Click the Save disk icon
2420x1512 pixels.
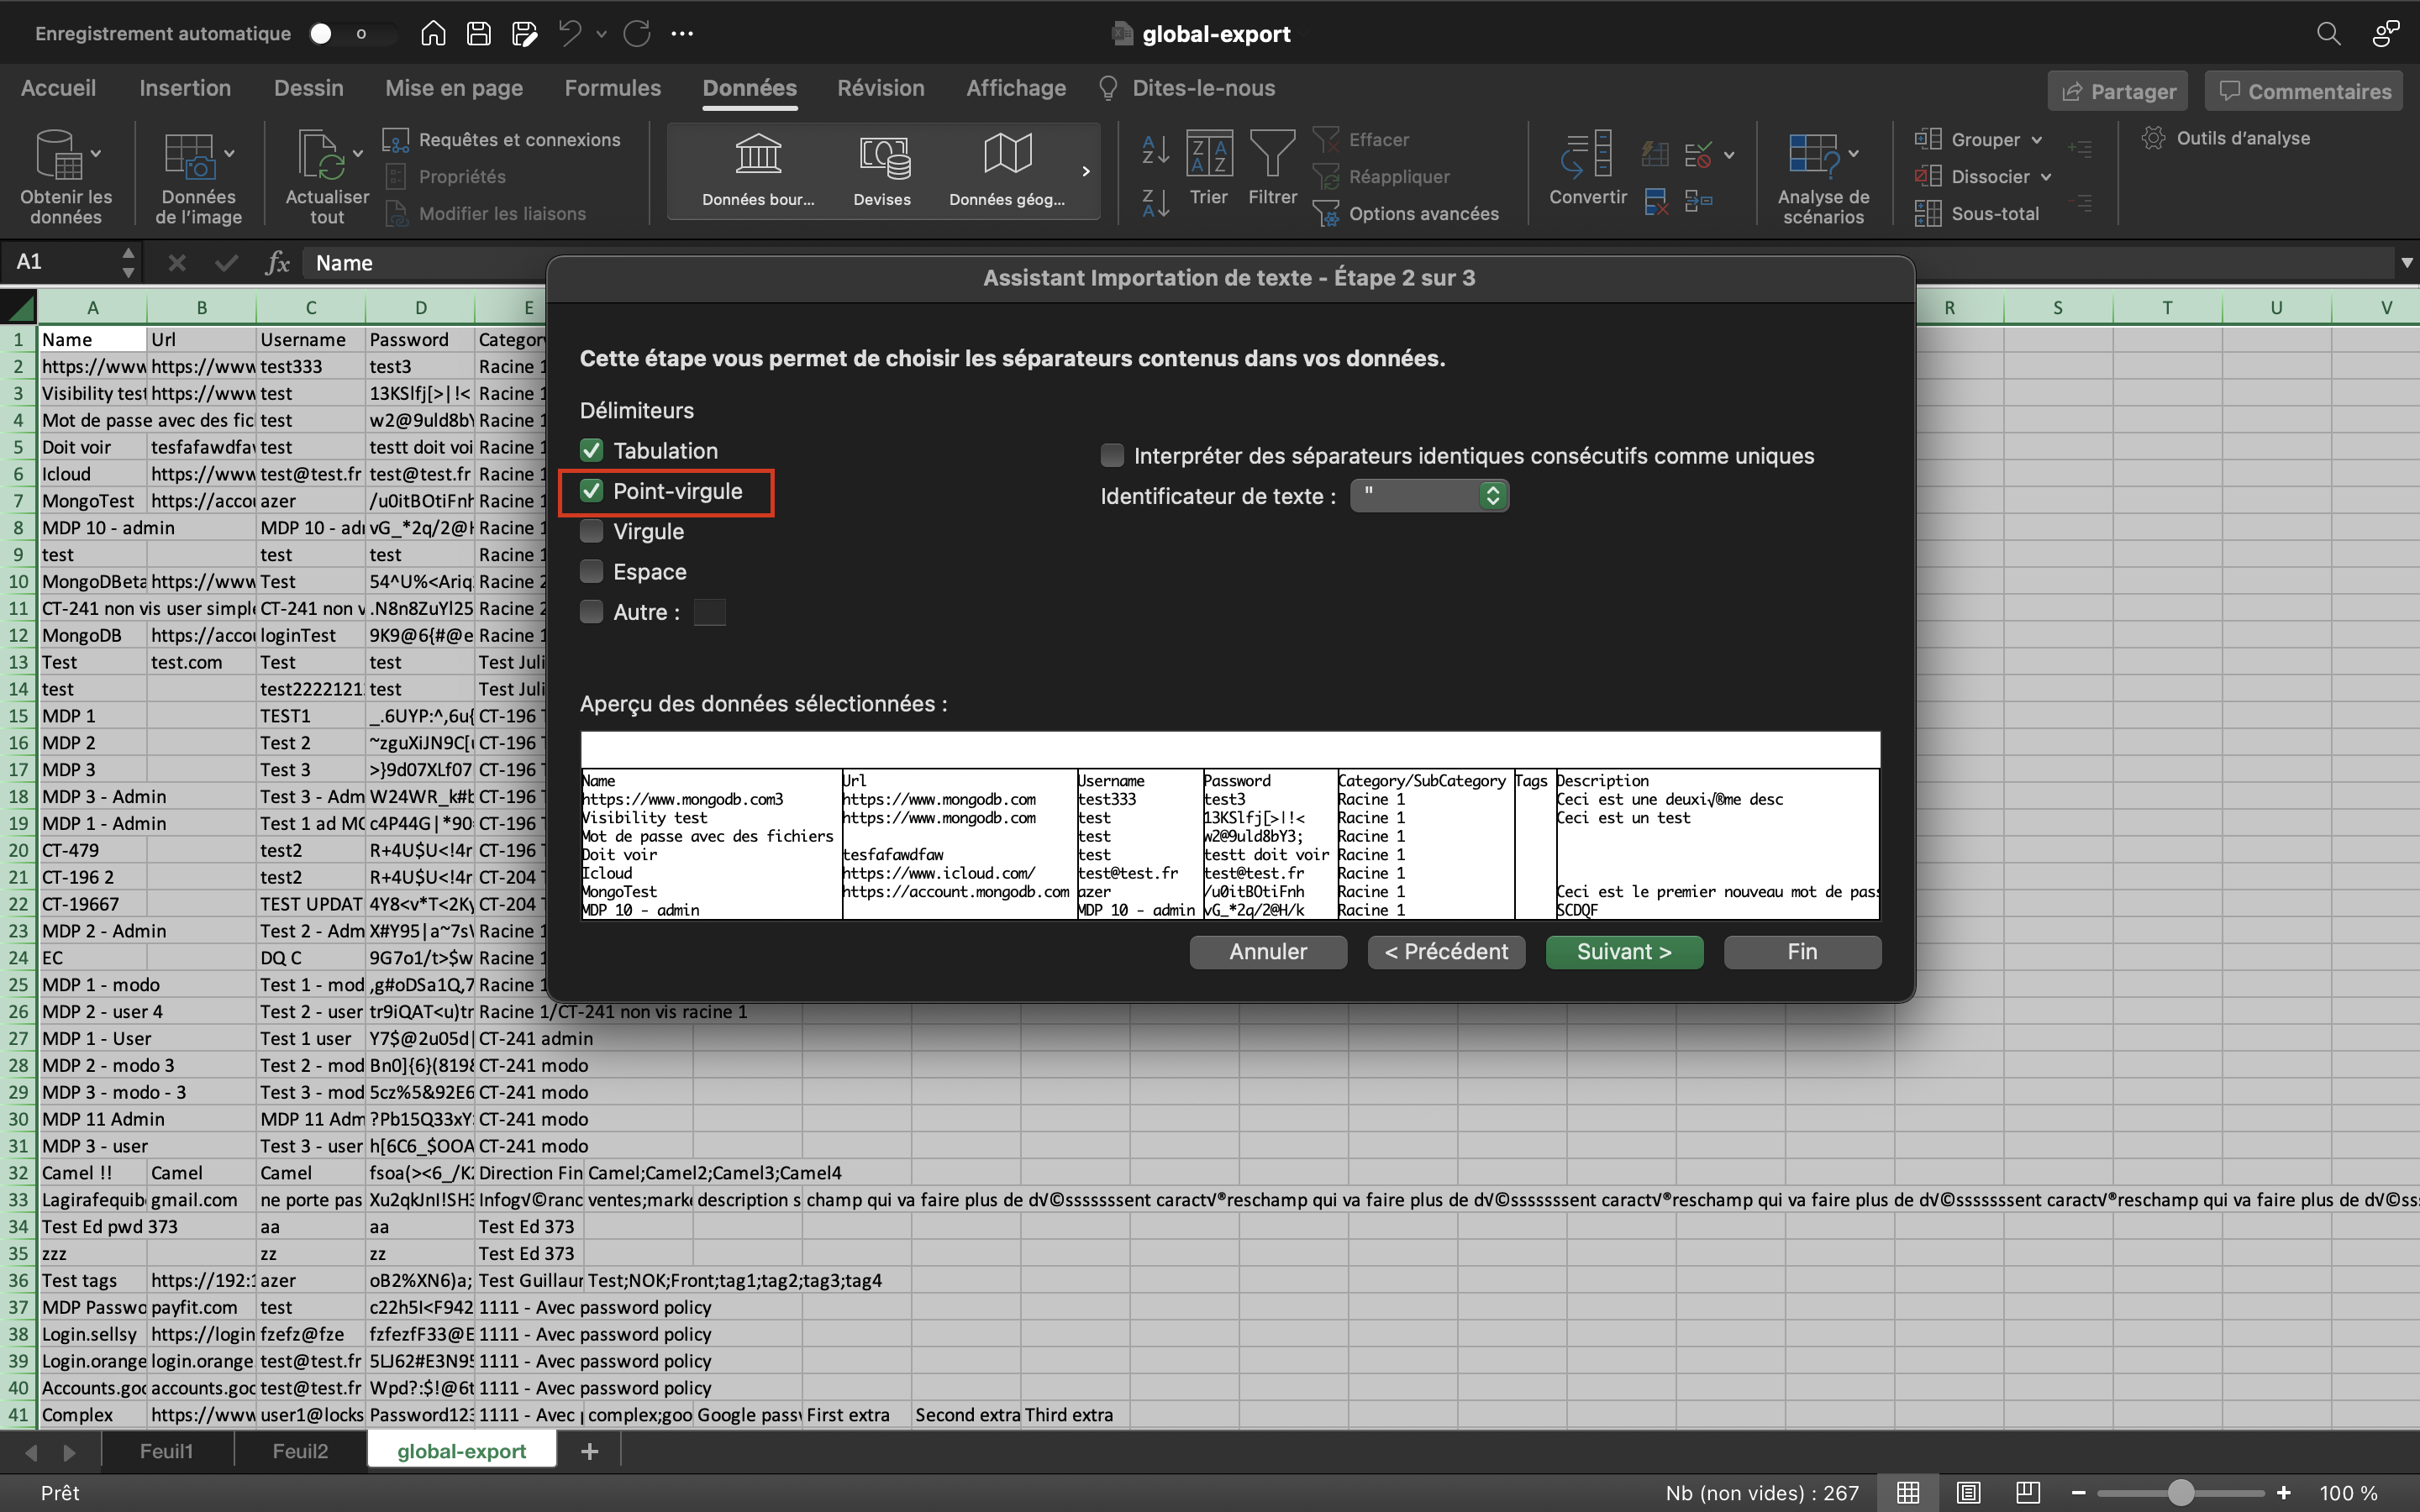click(479, 34)
